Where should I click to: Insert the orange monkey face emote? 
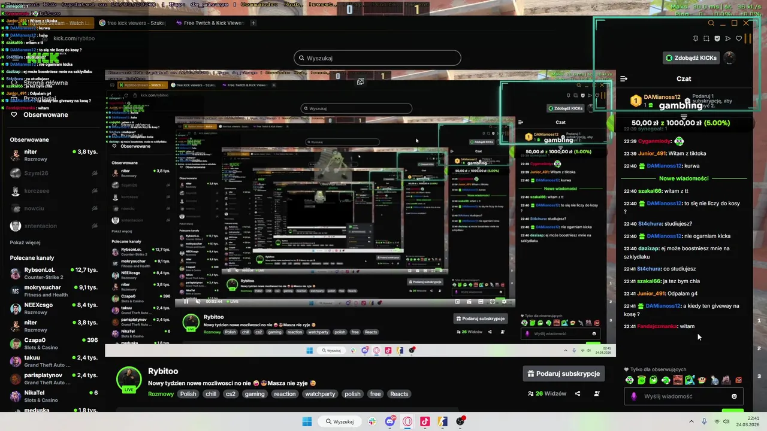[x=702, y=380]
